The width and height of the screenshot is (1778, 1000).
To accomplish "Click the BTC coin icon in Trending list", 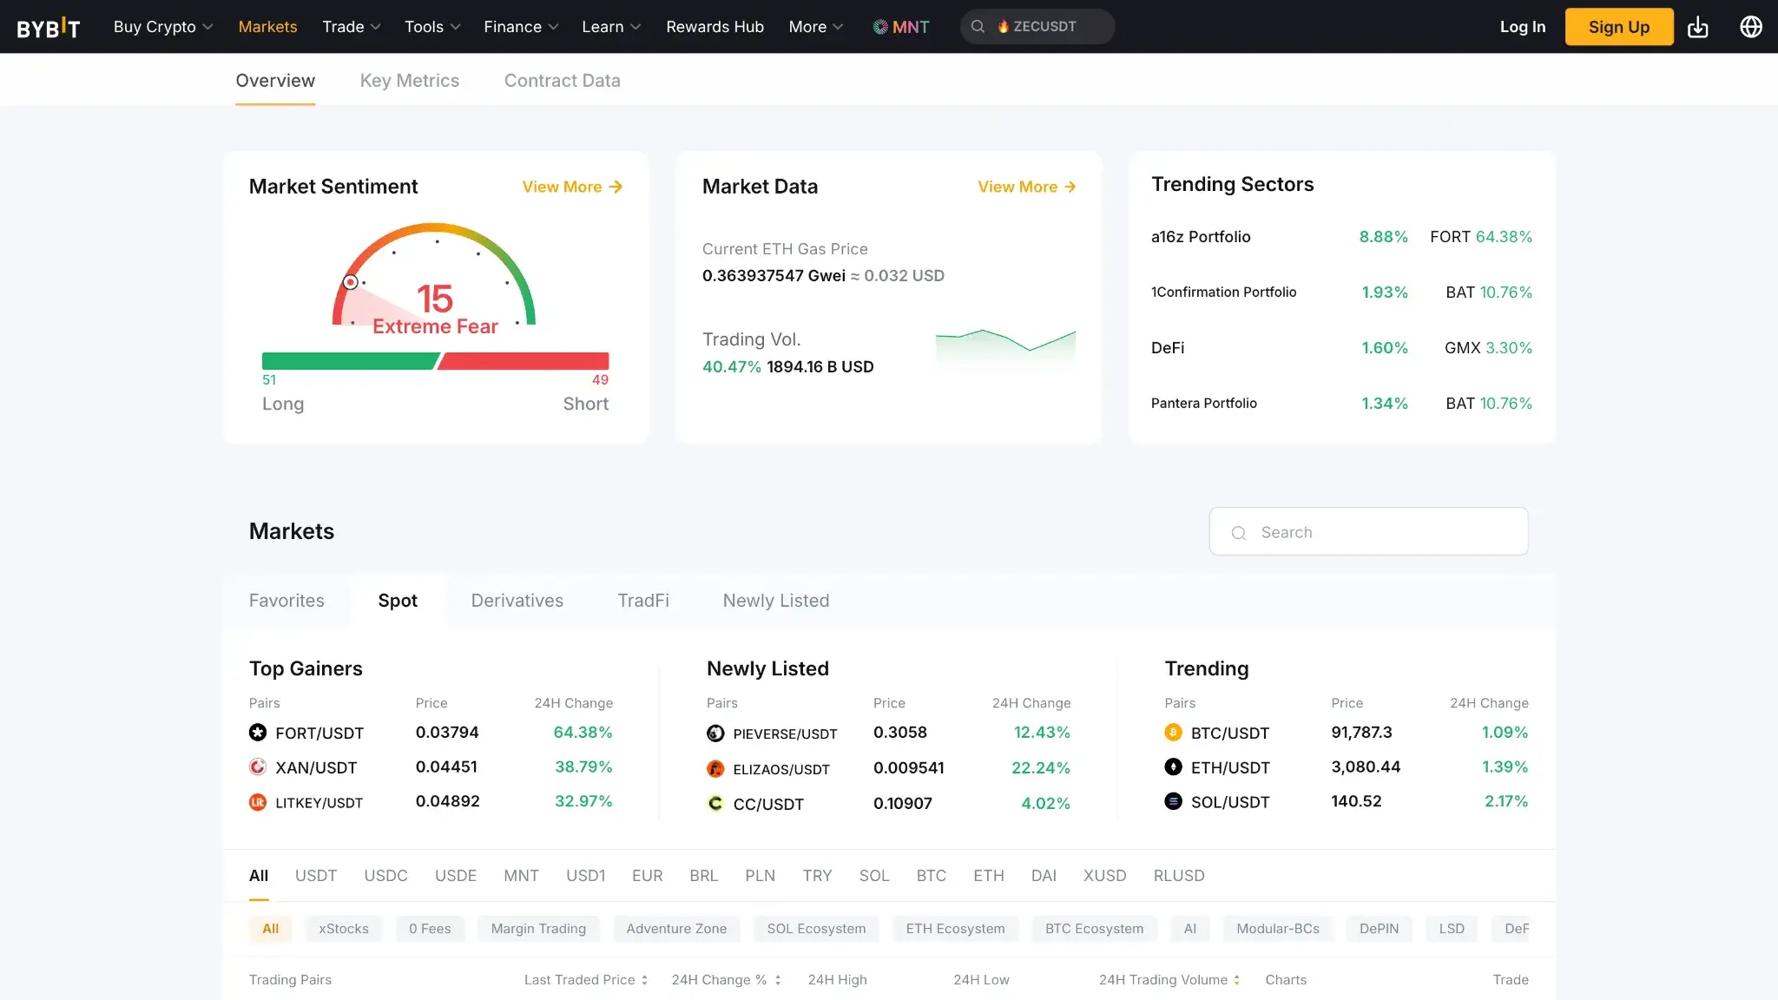I will 1174,733.
